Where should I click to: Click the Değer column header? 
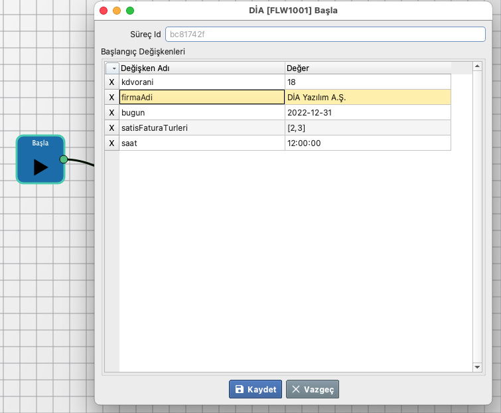pyautogui.click(x=367, y=68)
